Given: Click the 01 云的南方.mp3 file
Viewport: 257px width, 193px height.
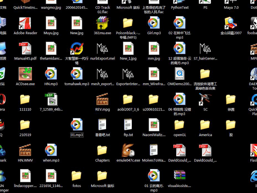Looking at the screenshot, I should tap(154, 176).
